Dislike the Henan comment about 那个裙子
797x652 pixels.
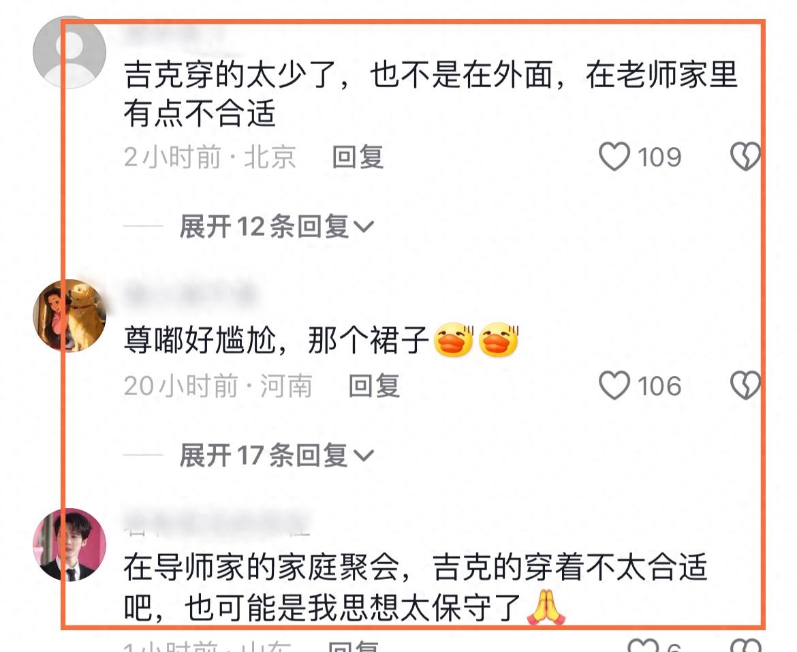(746, 385)
